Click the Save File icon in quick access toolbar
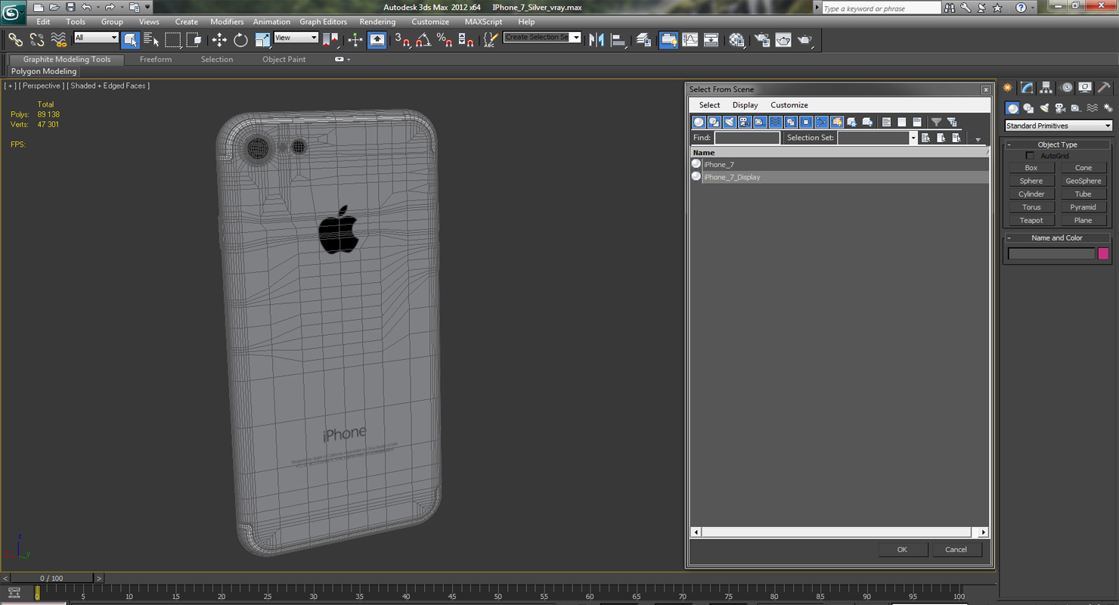Screen dimensions: 1119x605 (x=70, y=7)
